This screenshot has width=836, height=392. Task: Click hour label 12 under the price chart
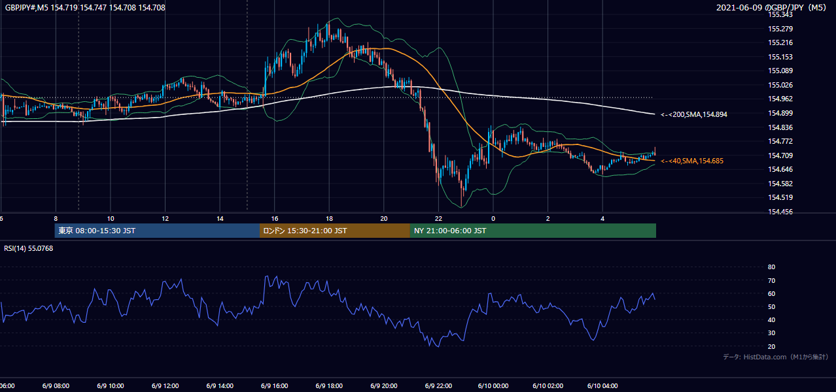[165, 218]
